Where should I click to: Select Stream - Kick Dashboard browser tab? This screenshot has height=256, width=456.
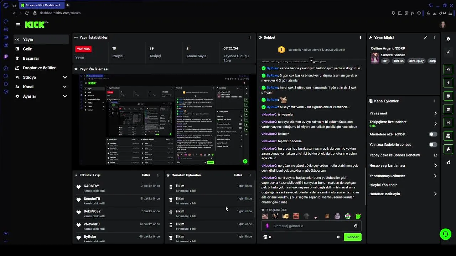tap(41, 5)
